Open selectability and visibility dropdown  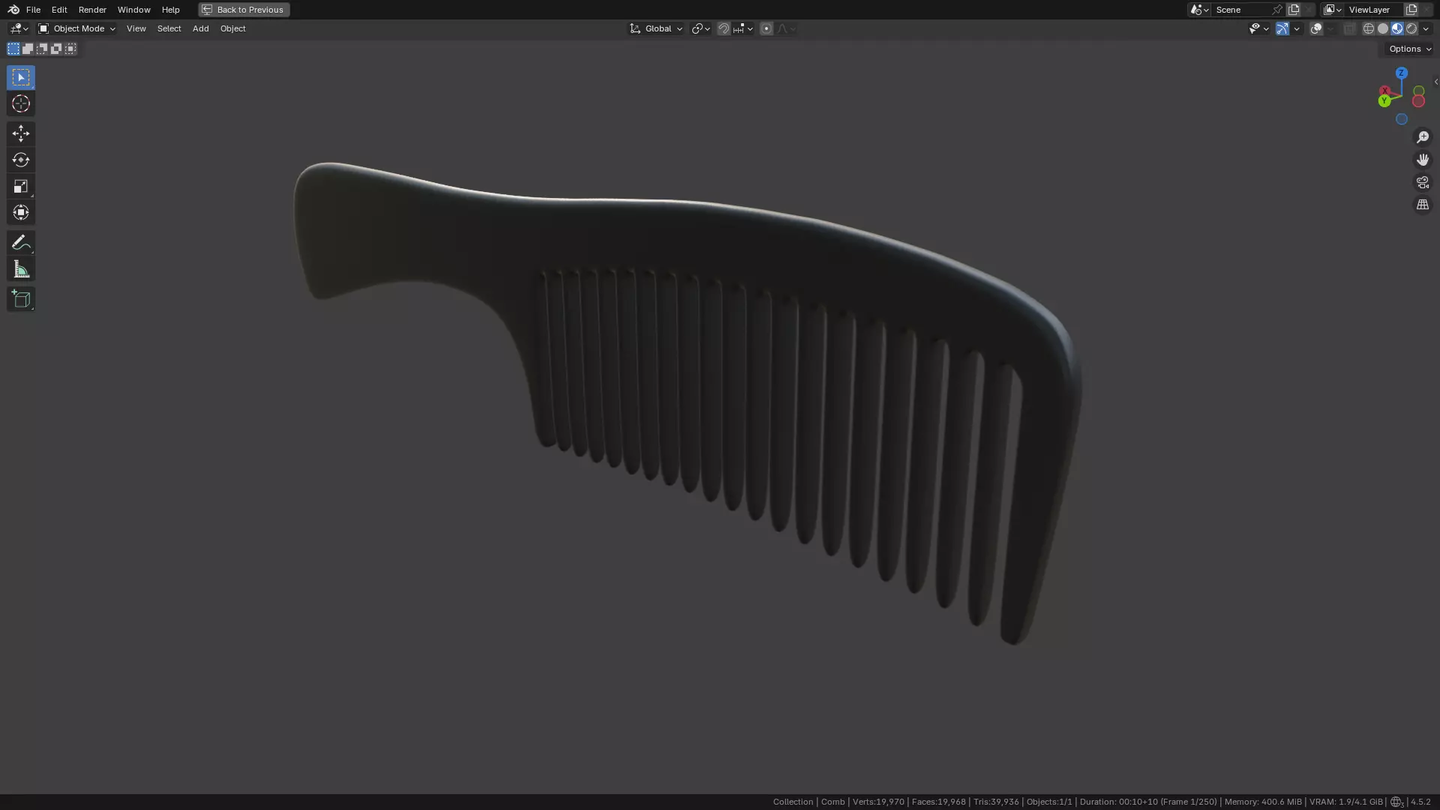pyautogui.click(x=1258, y=28)
